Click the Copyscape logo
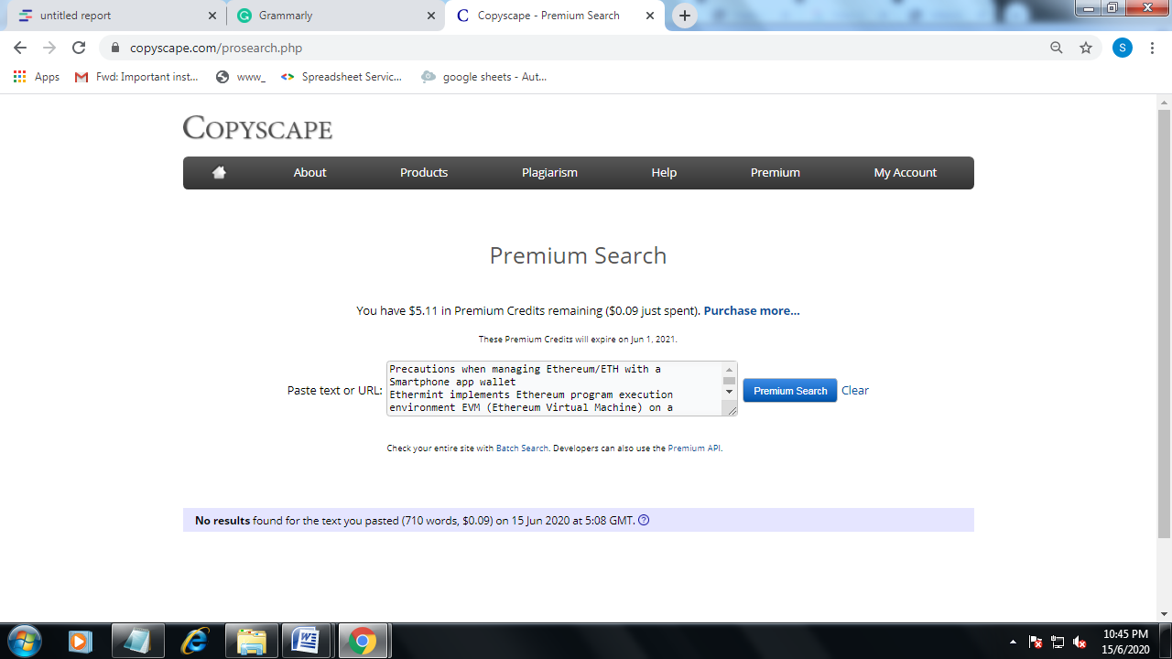Image resolution: width=1172 pixels, height=659 pixels. [257, 127]
